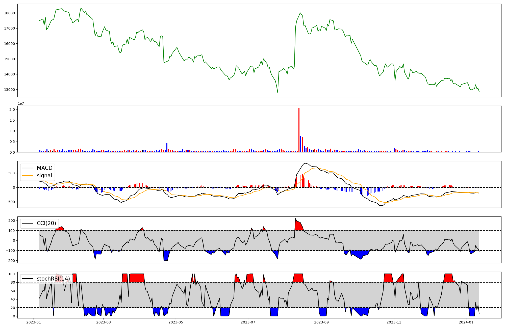This screenshot has height=328, width=505.
Task: Click the 80 tick on stochRSI axis
Action: 13,282
